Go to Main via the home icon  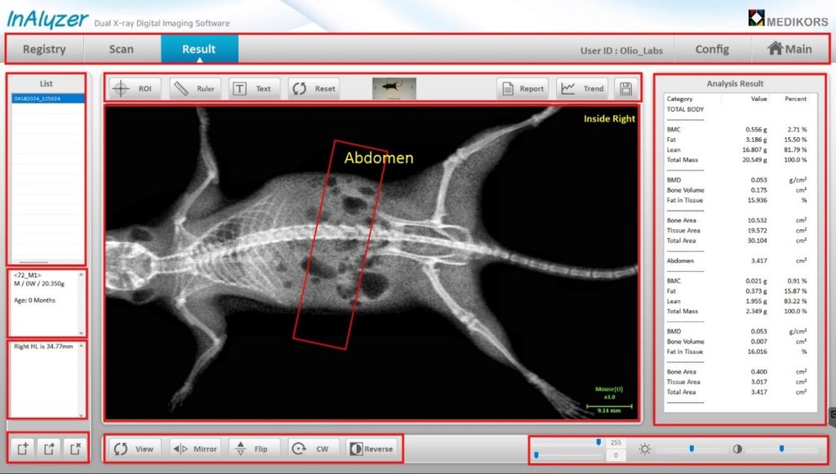pos(790,49)
